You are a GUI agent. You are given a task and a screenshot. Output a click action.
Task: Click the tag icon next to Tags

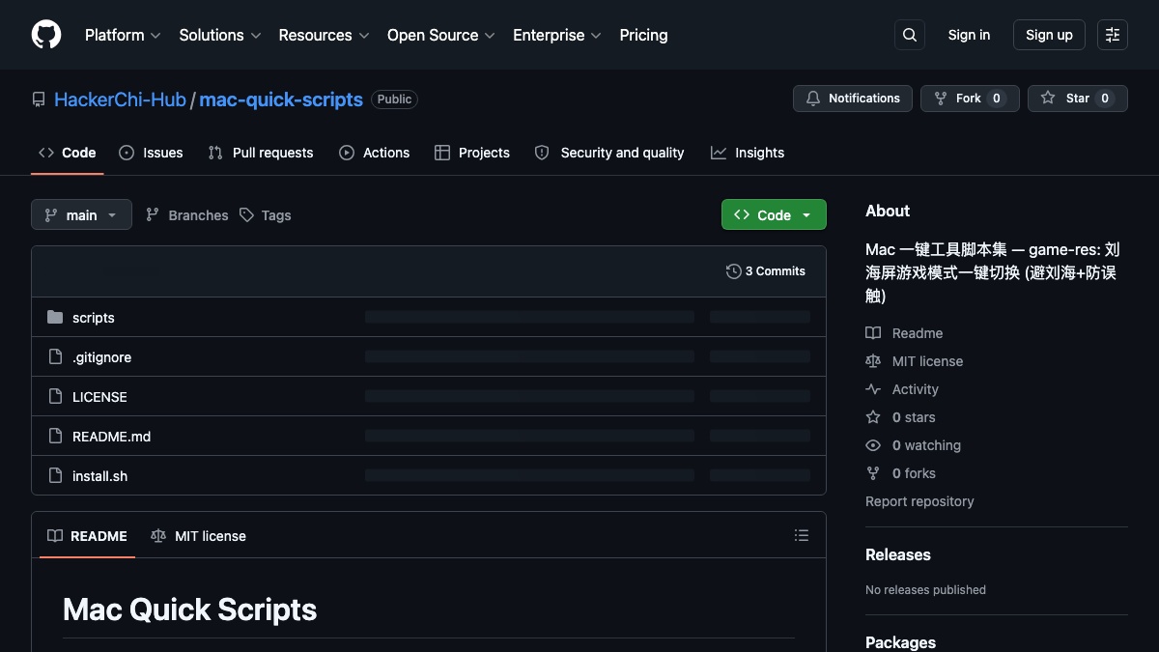246,215
